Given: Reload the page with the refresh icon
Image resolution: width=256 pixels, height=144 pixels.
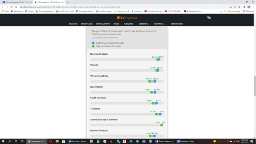Looking at the screenshot, I should tap(12, 7).
